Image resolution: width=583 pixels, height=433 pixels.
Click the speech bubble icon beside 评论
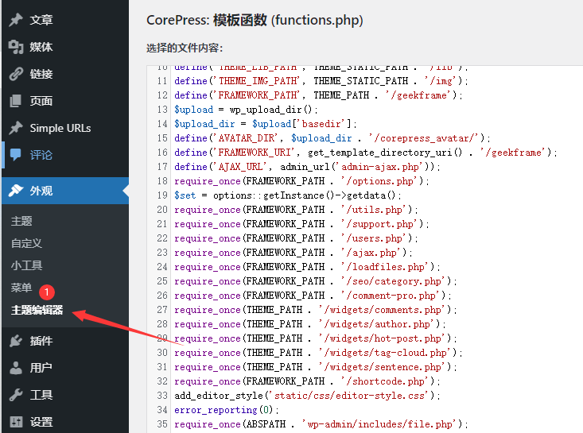(x=16, y=155)
